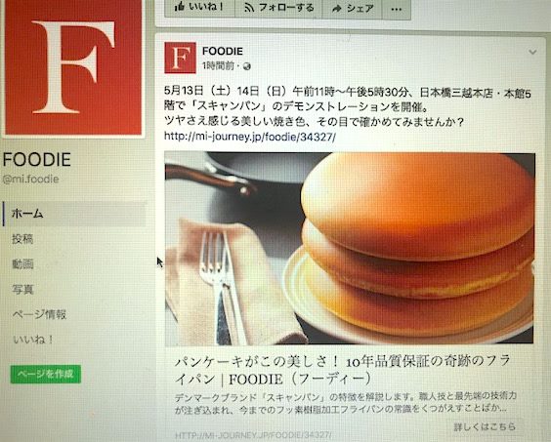Click the thumbs-up Like icon
Image resolution: width=551 pixels, height=442 pixels.
[x=179, y=6]
